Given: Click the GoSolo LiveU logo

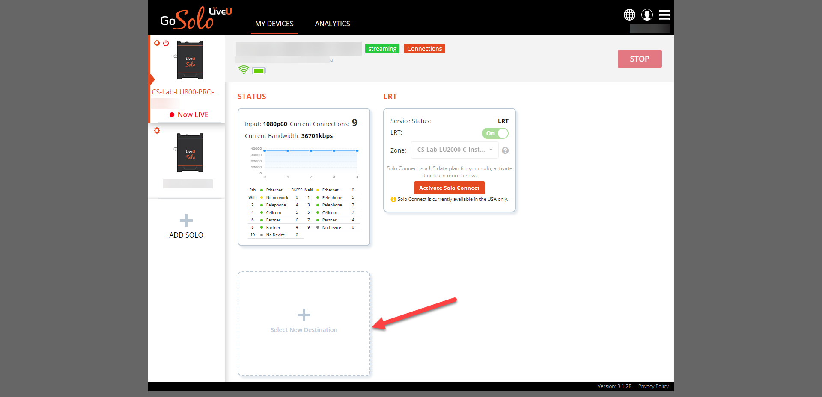Looking at the screenshot, I should pyautogui.click(x=196, y=18).
